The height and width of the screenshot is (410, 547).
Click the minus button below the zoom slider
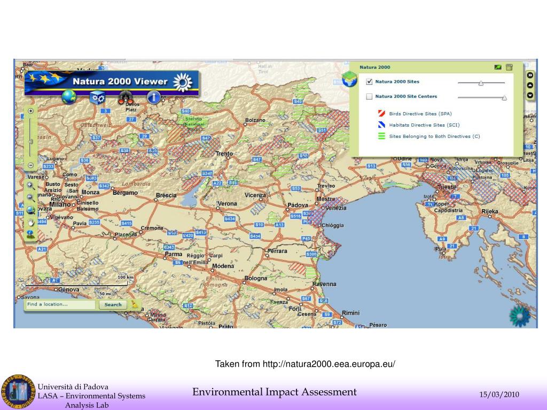click(30, 165)
